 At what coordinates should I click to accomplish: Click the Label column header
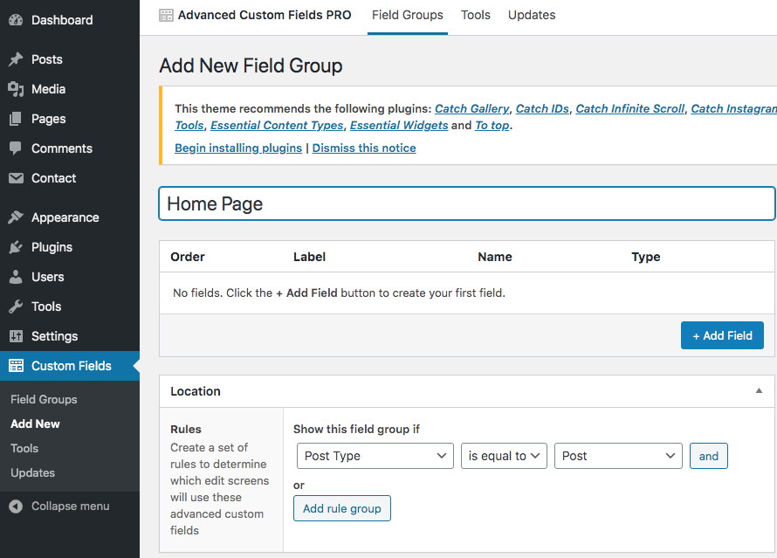(x=309, y=257)
